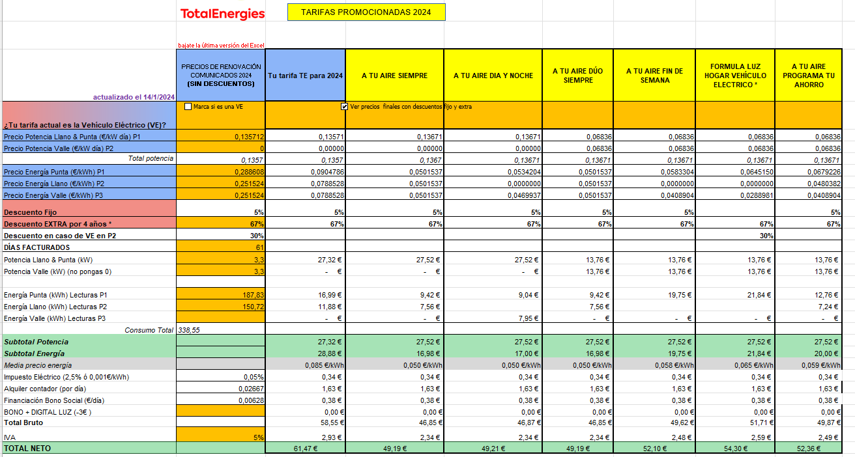Select 'A TU AIRE FIN DE SEMANA' header
855x457 pixels.
(x=655, y=76)
